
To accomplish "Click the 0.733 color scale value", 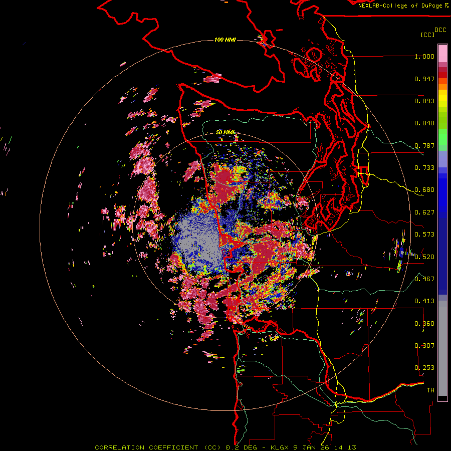I will 424,168.
